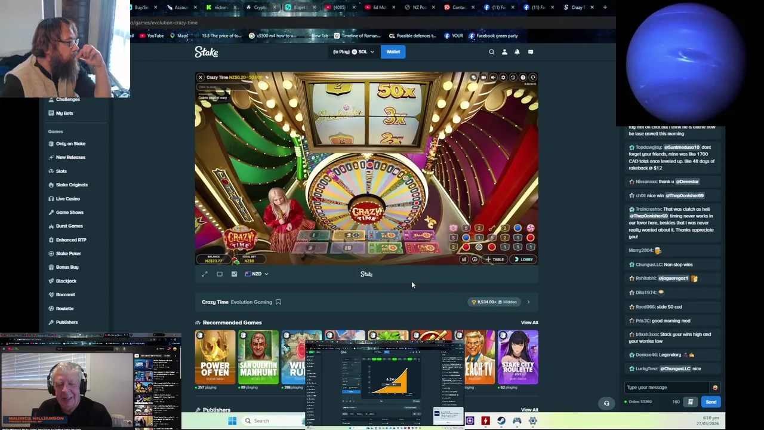Open My Bets in the sidebar
The width and height of the screenshot is (764, 430).
[64, 113]
